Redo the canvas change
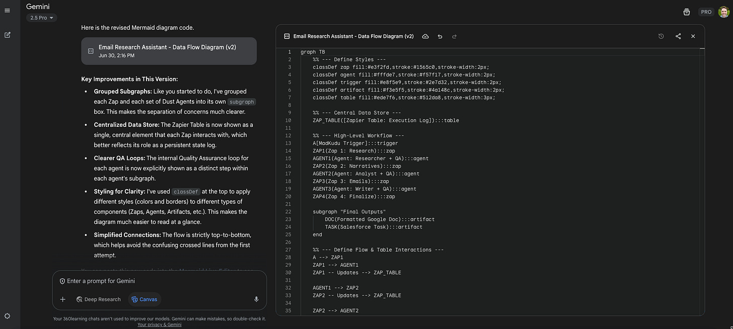The width and height of the screenshot is (733, 329). (x=454, y=36)
